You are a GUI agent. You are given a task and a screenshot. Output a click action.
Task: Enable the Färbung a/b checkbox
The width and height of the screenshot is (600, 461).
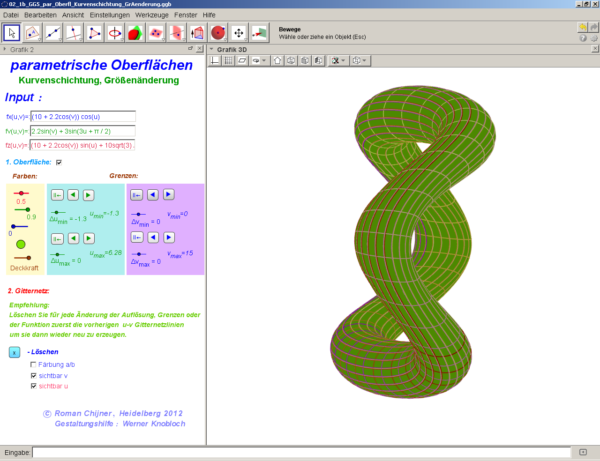(x=33, y=364)
